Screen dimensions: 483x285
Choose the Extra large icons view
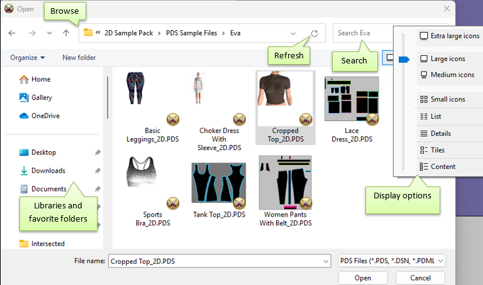click(x=449, y=36)
